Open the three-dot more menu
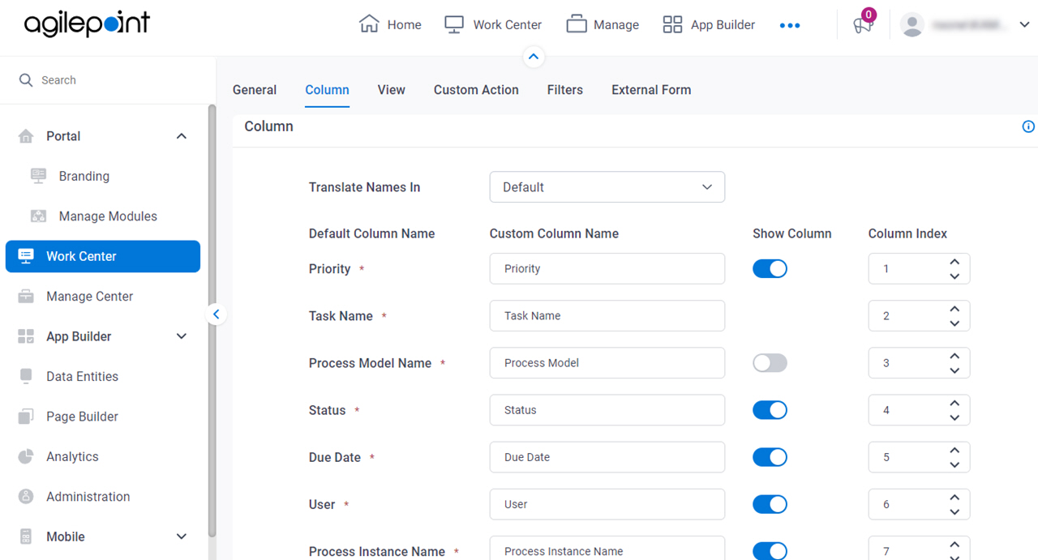Screen dimensions: 1038x560 pyautogui.click(x=790, y=25)
